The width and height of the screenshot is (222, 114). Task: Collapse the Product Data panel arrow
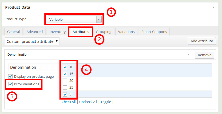pos(214,7)
